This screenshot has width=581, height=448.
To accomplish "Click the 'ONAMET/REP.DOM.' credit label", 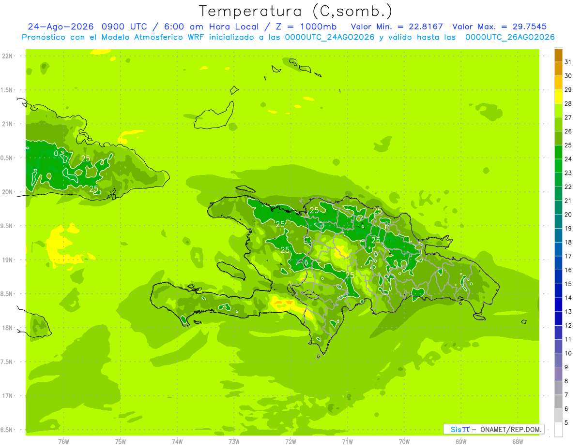I will (511, 429).
